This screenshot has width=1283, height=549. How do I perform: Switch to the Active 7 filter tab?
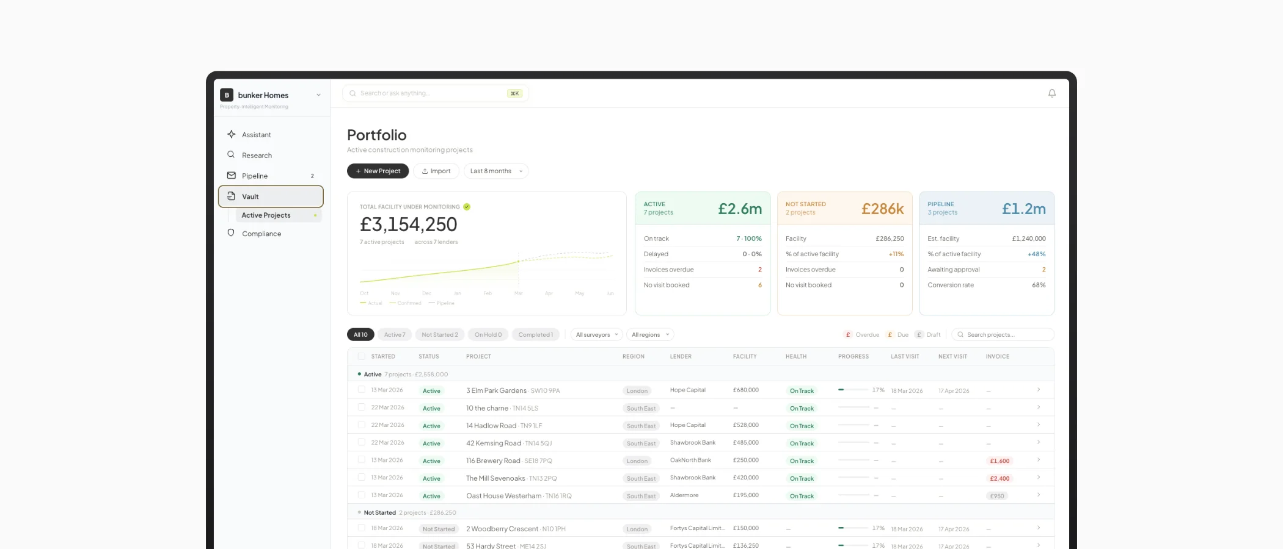click(395, 334)
